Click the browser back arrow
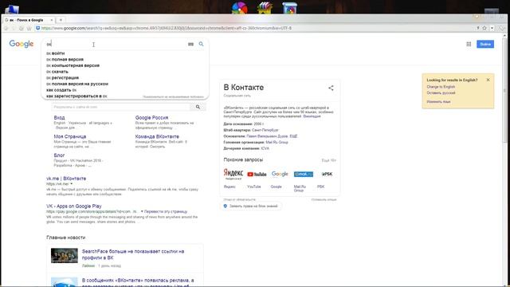The image size is (510, 287). point(6,29)
